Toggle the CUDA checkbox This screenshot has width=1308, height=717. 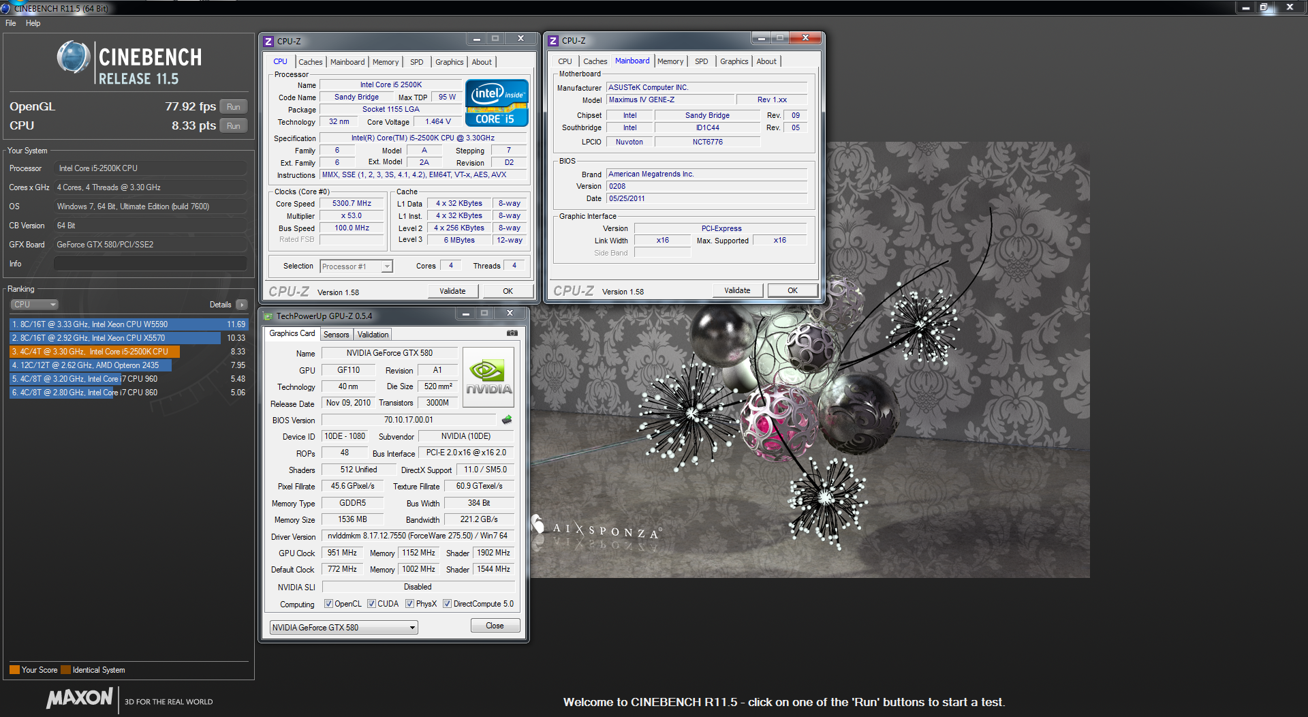tap(371, 604)
